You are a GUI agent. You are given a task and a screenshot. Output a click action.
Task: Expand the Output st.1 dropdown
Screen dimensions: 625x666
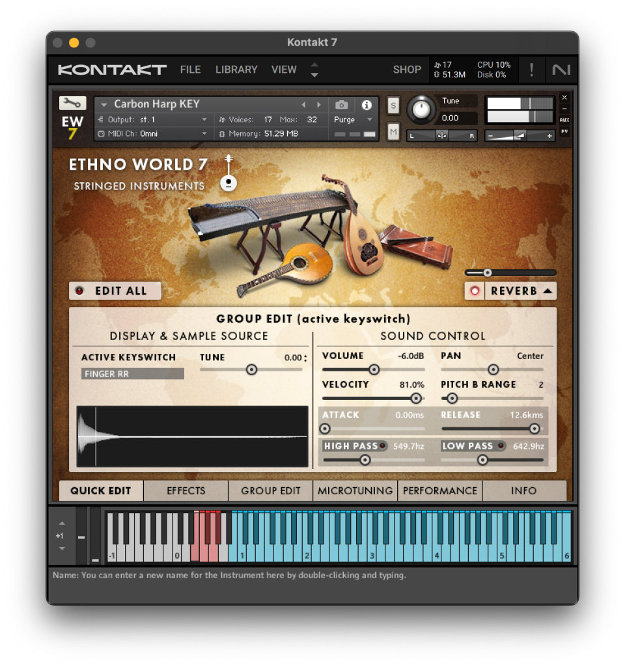(204, 120)
